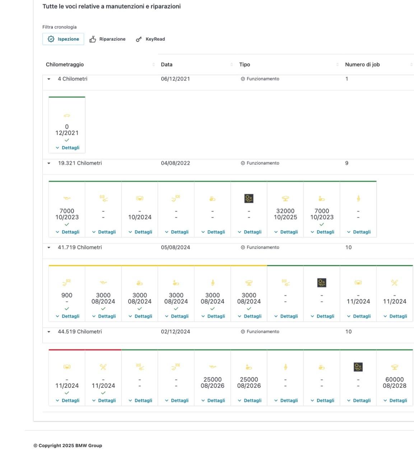The image size is (414, 454).
Task: Enable the Riparazione history filter
Action: [108, 39]
